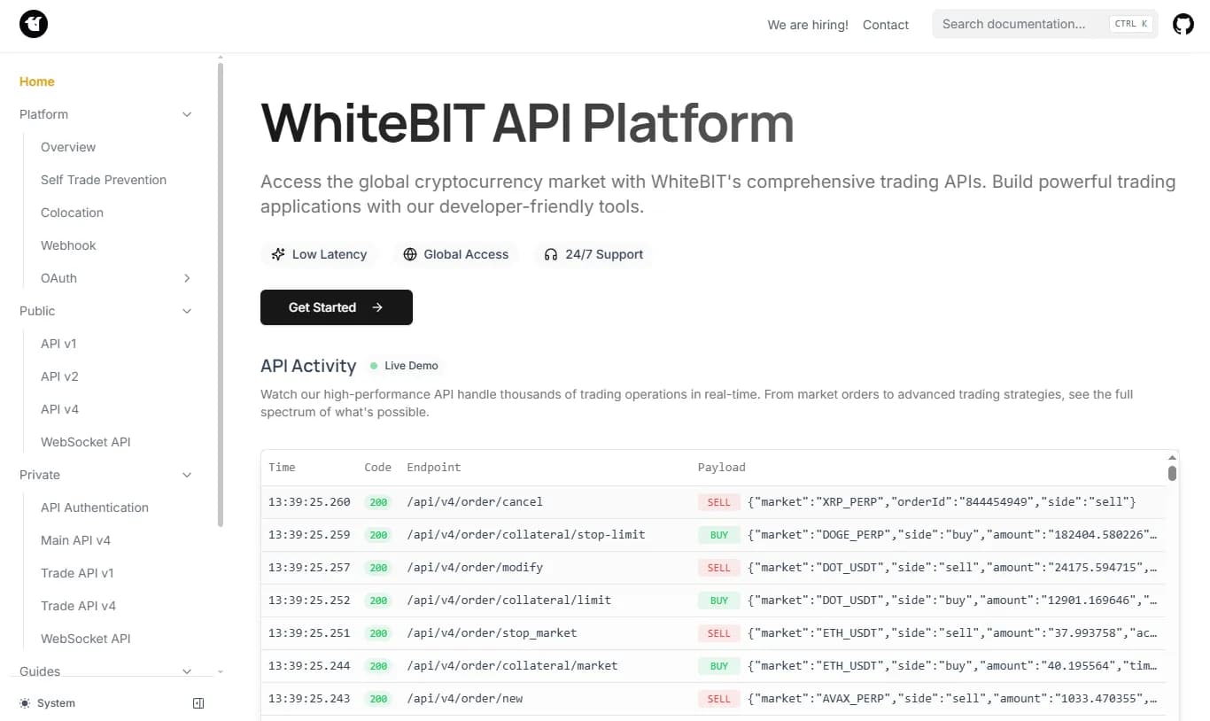Open Self Trade Prevention page
The height and width of the screenshot is (721, 1210).
point(104,180)
